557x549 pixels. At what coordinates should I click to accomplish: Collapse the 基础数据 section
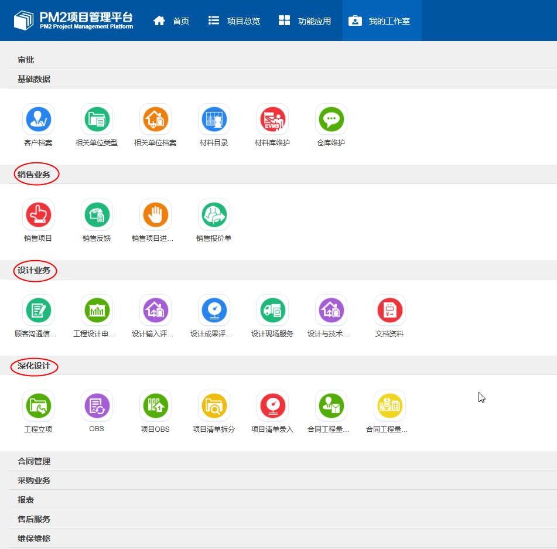[34, 79]
